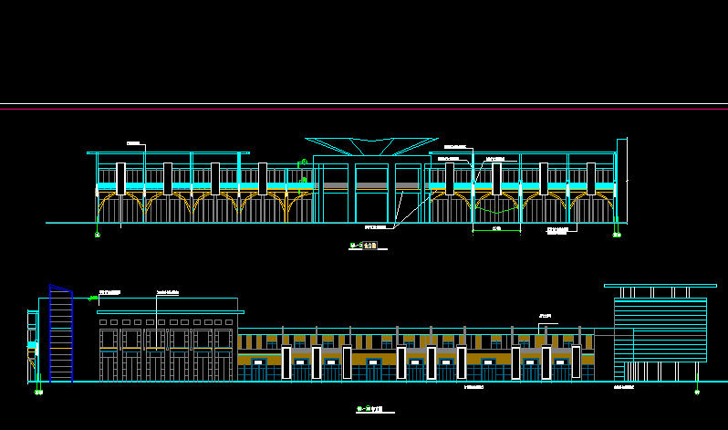Click green axis marker at upper elevation's left base
The image size is (728, 430).
pos(98,235)
